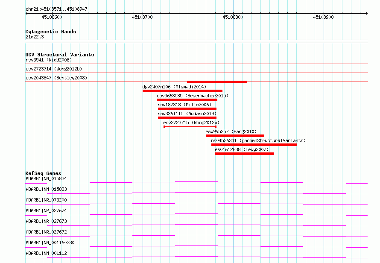Click the ruler's right arrow end

(x=367, y=13)
